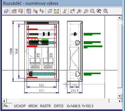Viewport: 125px width, 111px height.
Task: Select the dimension ruler tool
Action: (56, 11)
